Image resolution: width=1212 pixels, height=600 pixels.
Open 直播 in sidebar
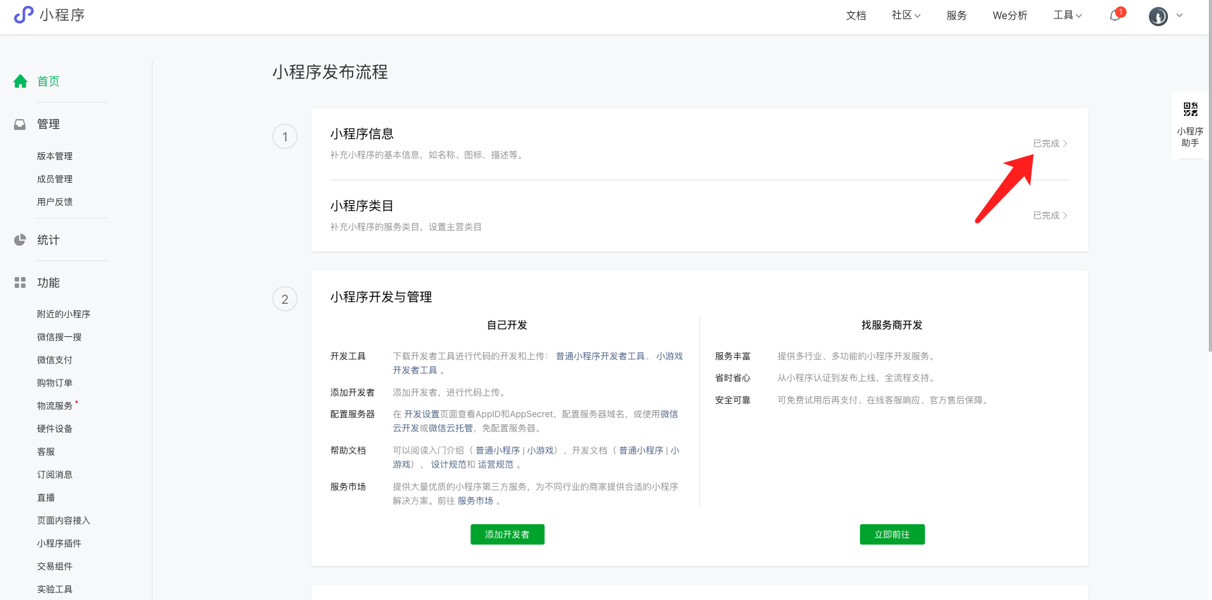pyautogui.click(x=46, y=497)
